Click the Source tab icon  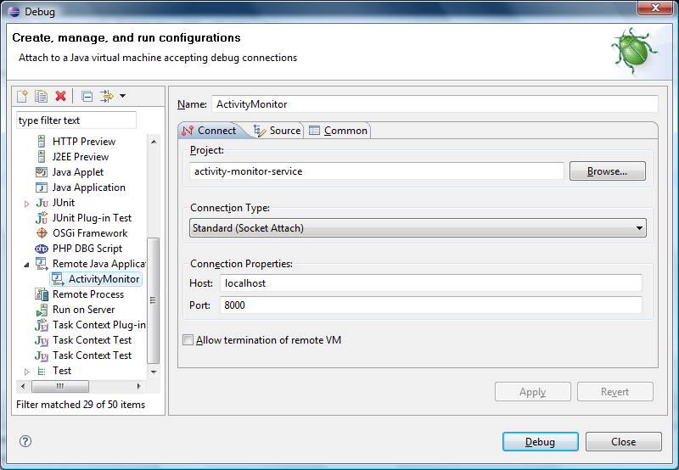coord(260,131)
